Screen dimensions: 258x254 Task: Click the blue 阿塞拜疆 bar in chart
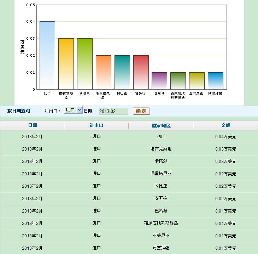coord(216,81)
